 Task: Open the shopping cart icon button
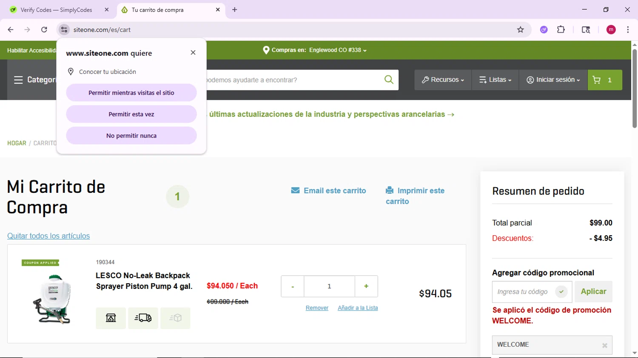click(x=605, y=80)
